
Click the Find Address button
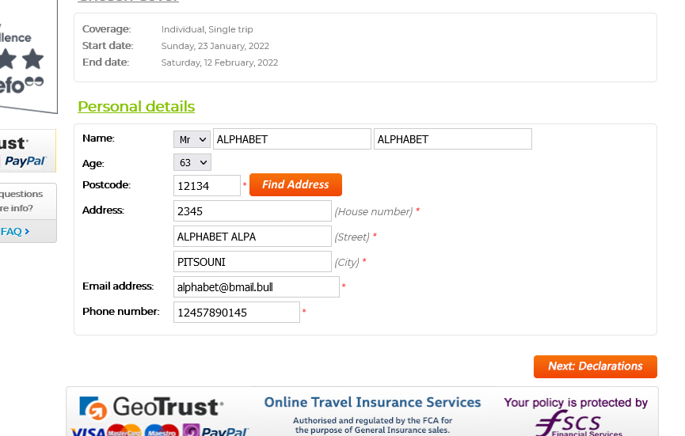(x=295, y=184)
